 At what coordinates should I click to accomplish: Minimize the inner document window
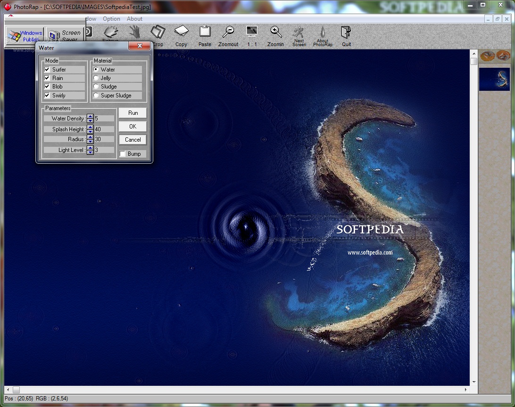tap(488, 19)
